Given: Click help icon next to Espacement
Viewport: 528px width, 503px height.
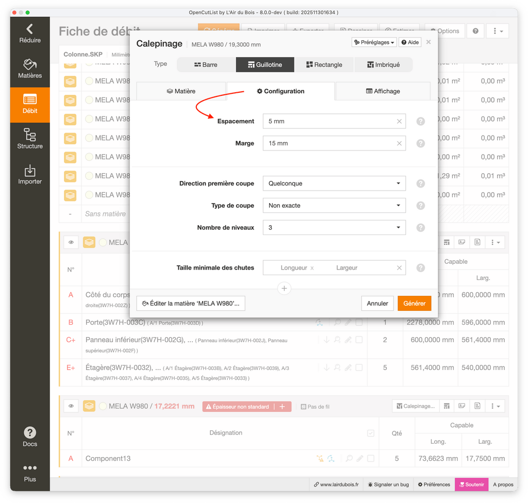Looking at the screenshot, I should pos(420,122).
